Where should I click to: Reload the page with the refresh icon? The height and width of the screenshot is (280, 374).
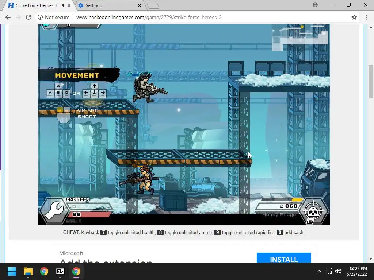coord(28,17)
